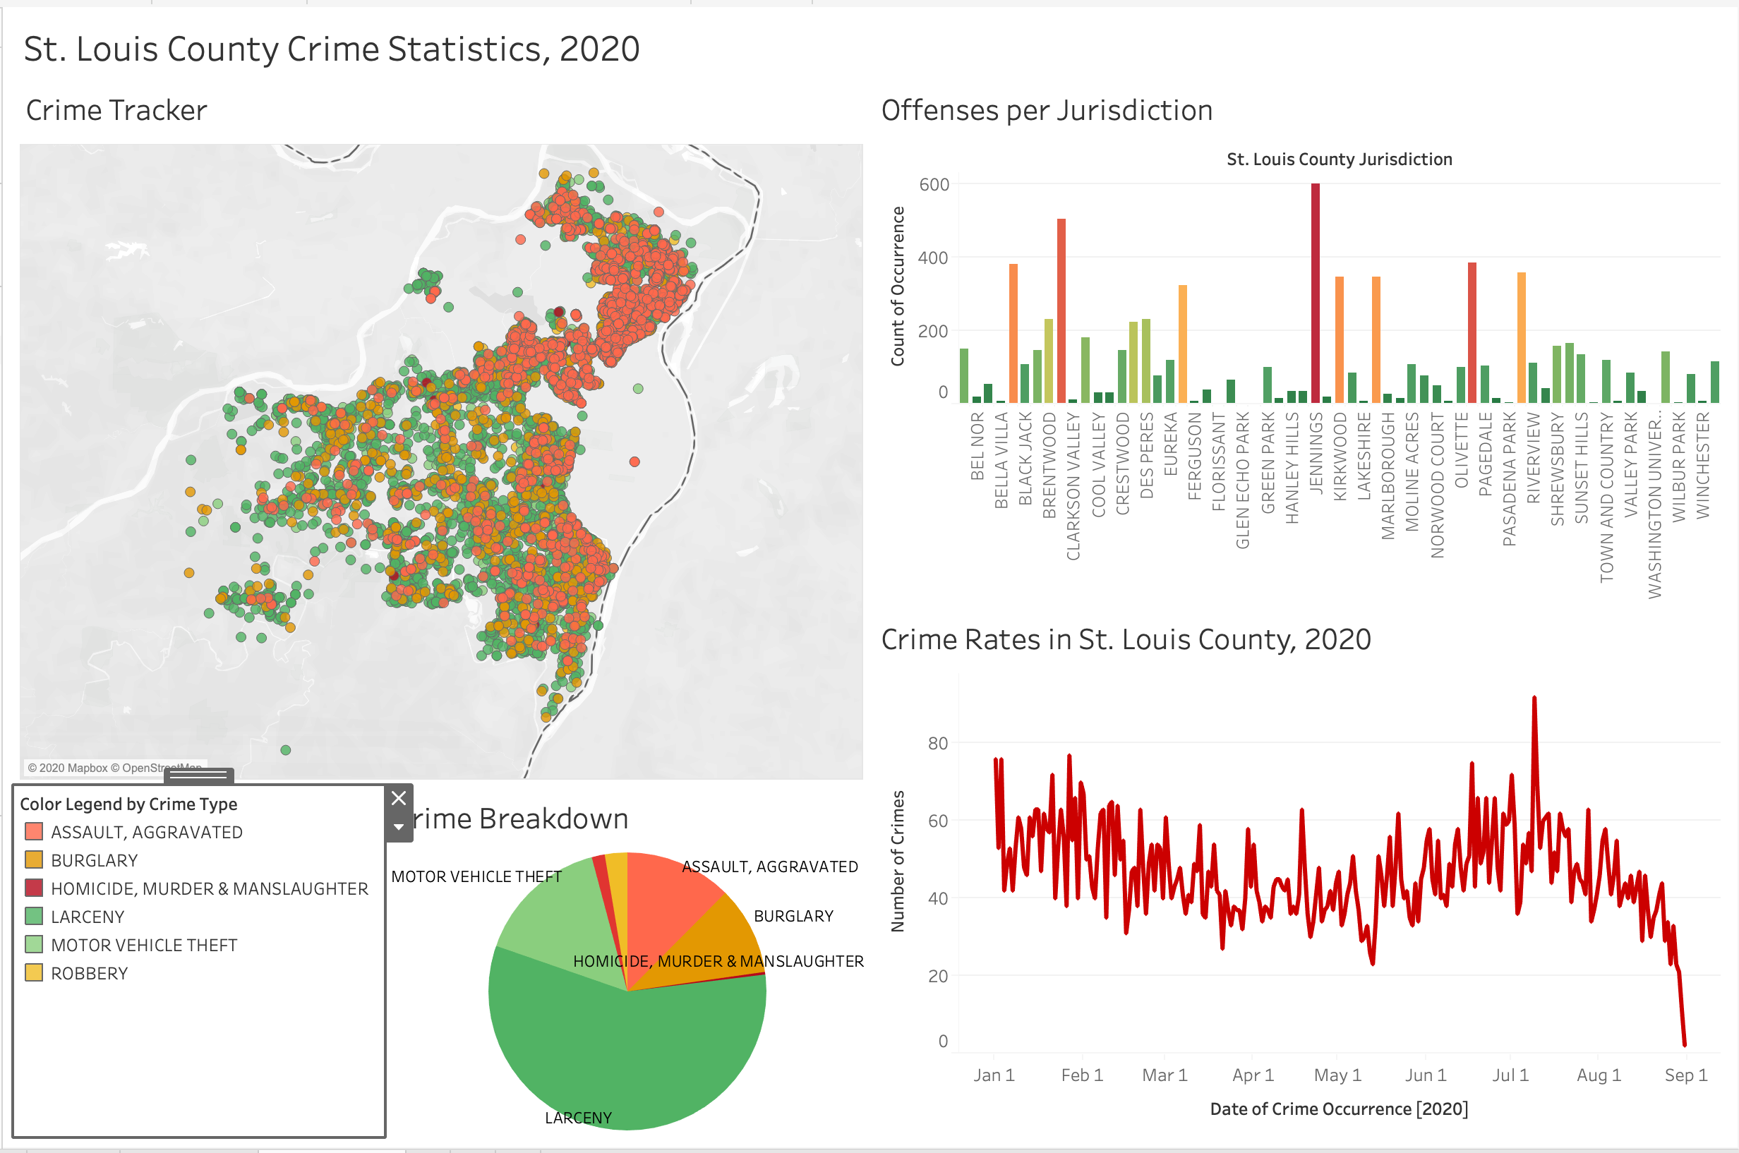Viewport: 1739px width, 1153px height.
Task: Open the legend options dropdown arrow
Action: coord(399,828)
